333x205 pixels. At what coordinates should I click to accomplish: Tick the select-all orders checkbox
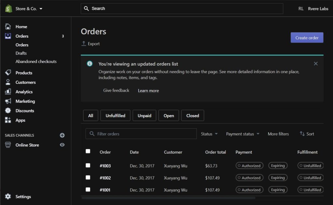(x=88, y=151)
